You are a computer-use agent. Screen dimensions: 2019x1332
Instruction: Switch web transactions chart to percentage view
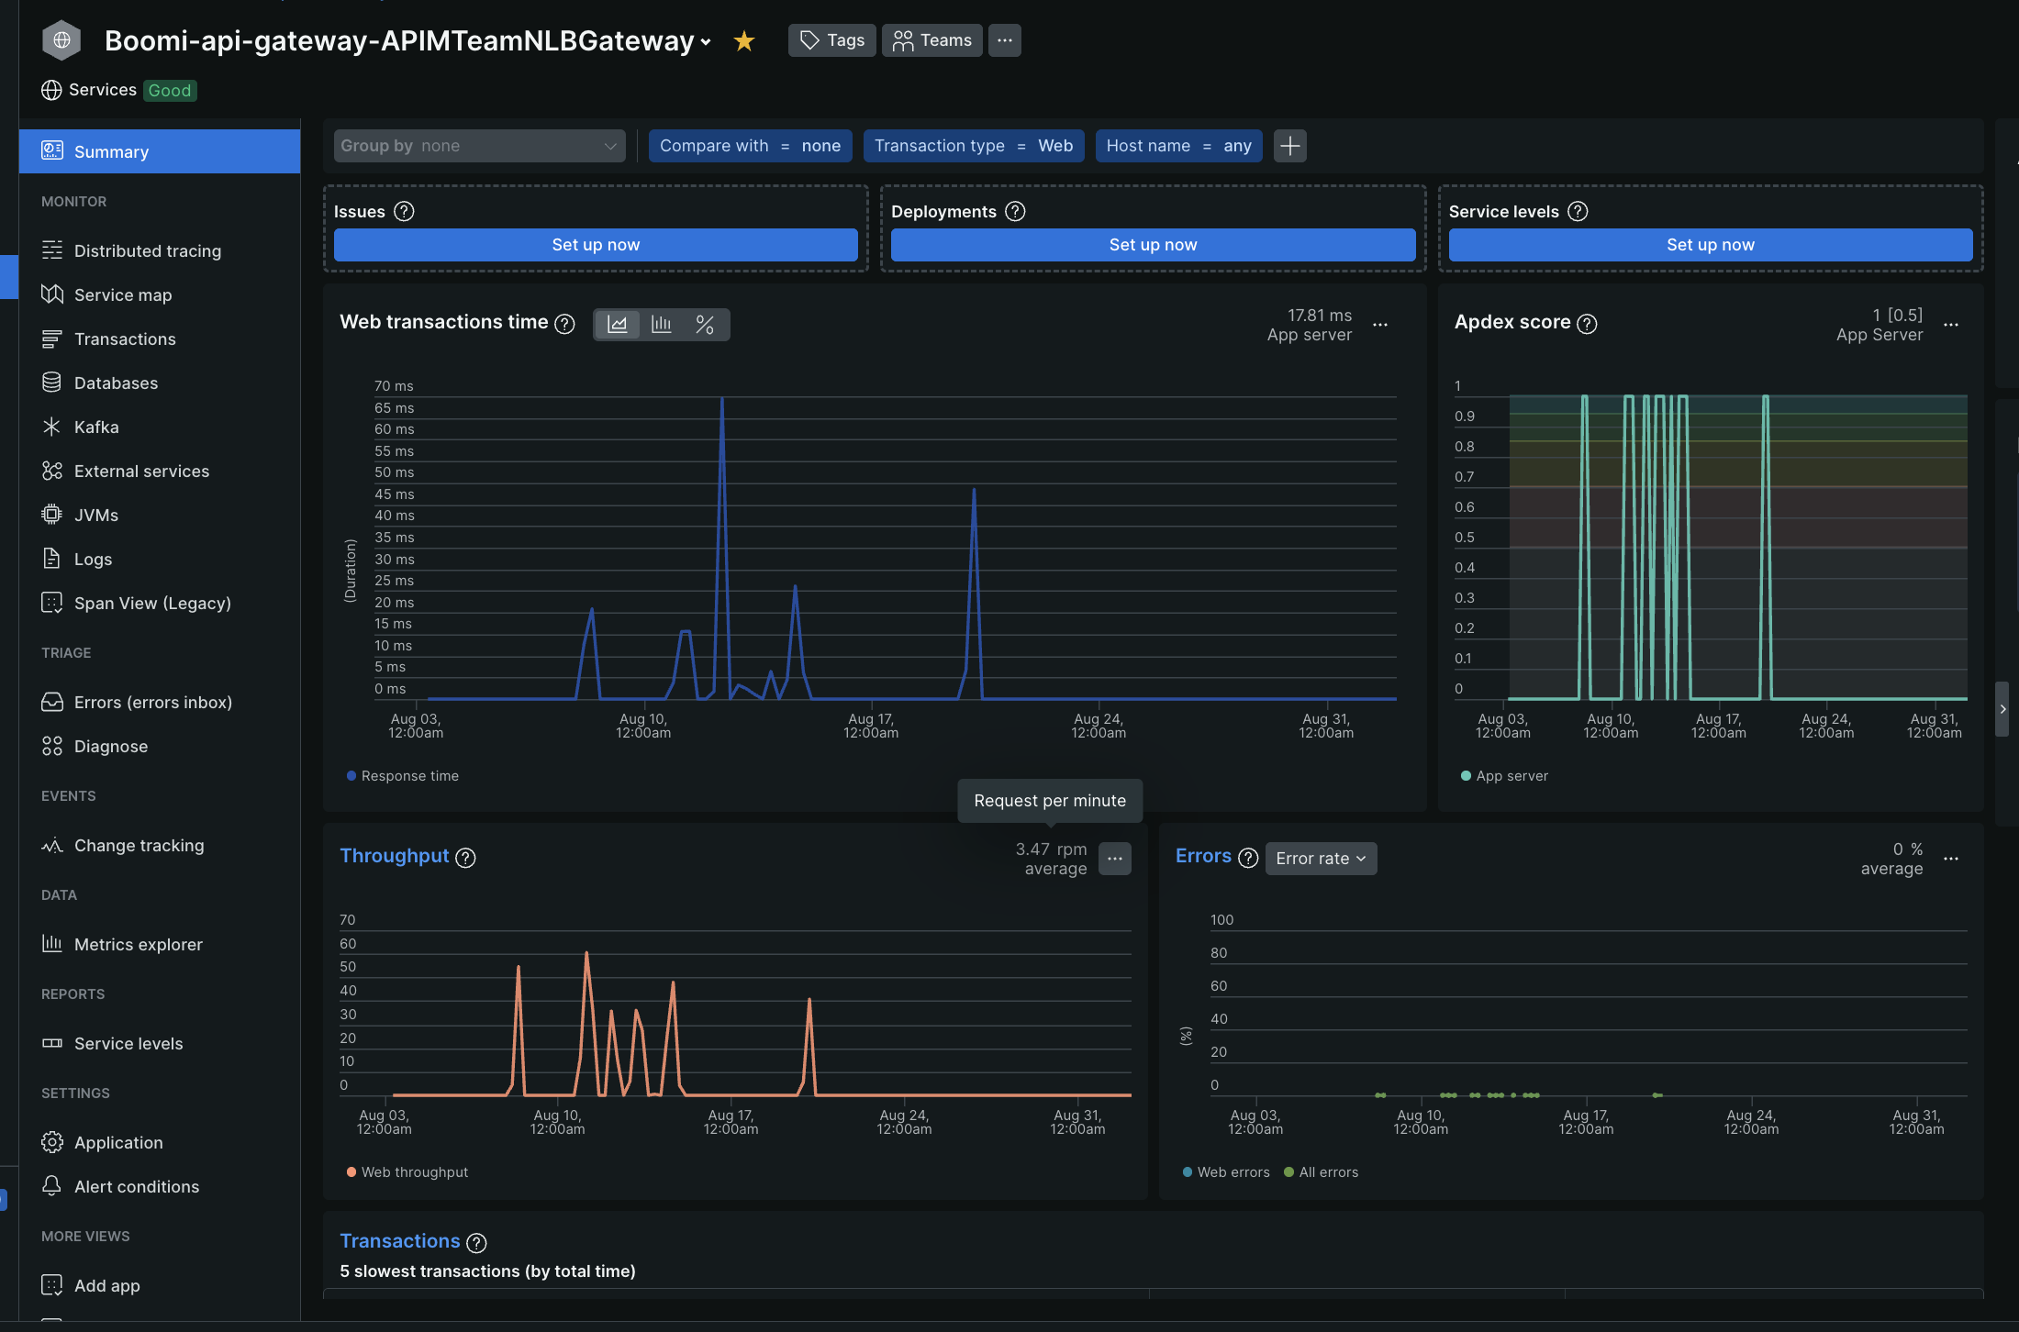pos(705,325)
